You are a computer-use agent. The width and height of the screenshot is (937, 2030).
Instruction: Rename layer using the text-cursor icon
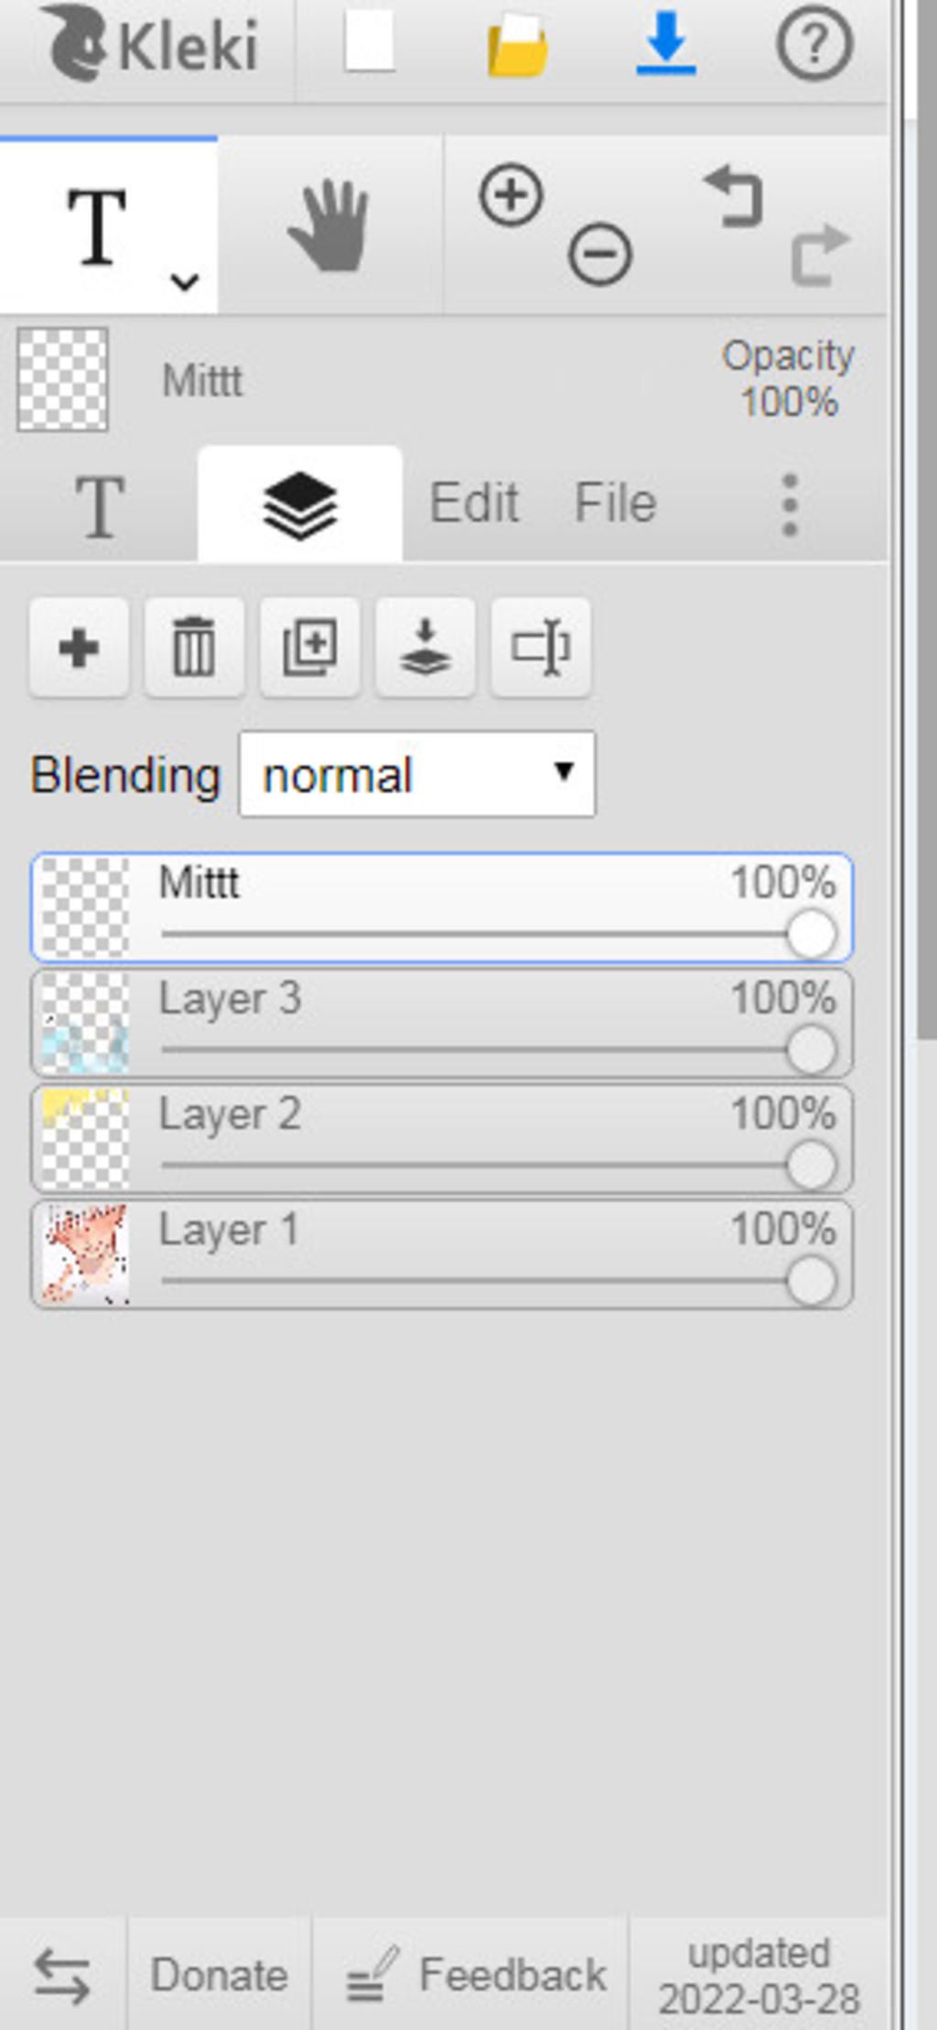click(541, 647)
